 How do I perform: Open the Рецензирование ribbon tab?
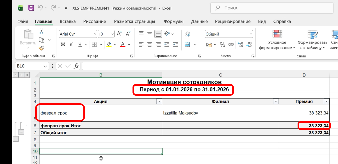pyautogui.click(x=233, y=21)
